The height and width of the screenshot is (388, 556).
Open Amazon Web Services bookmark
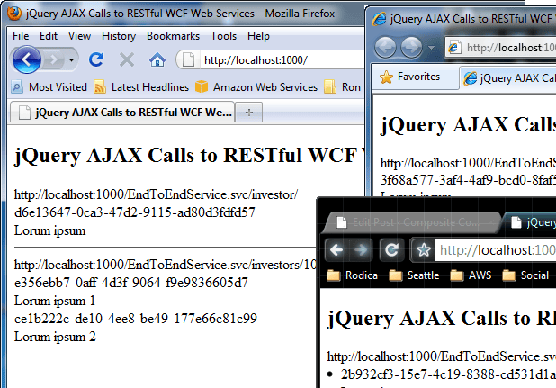[256, 87]
